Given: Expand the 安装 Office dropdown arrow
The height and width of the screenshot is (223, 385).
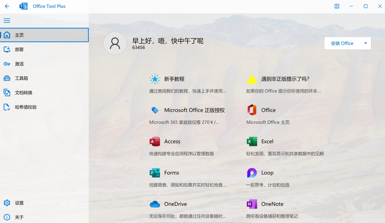Looking at the screenshot, I should click(x=365, y=43).
